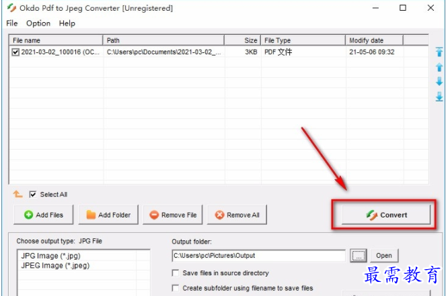The height and width of the screenshot is (296, 446).
Task: Select the 2021-03-02_100016 (OC... file name
Action: point(61,52)
